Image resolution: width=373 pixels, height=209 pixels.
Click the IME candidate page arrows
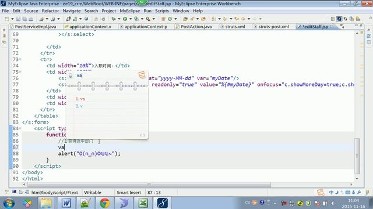142,135
